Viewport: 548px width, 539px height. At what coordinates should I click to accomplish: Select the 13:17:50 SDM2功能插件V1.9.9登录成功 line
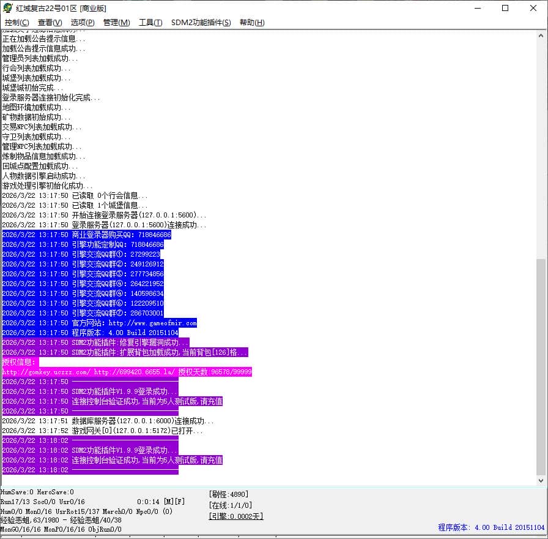point(90,391)
